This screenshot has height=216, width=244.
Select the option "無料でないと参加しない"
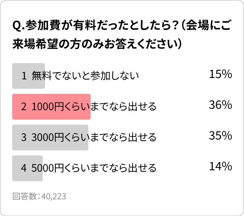pos(85,76)
